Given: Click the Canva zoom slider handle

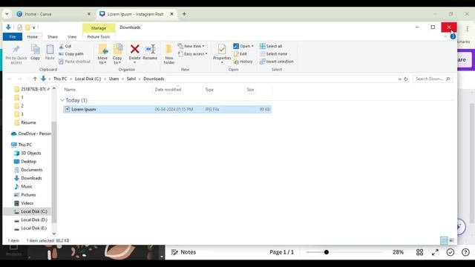Looking at the screenshot, I should [x=327, y=252].
